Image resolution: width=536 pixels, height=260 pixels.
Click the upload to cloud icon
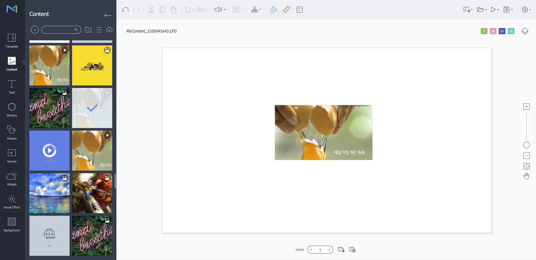pyautogui.click(x=109, y=30)
